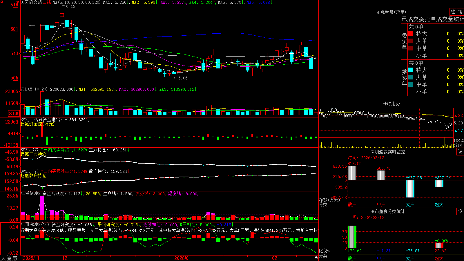
Task: Click the 散户 bar 818.55
Action: 352,173
